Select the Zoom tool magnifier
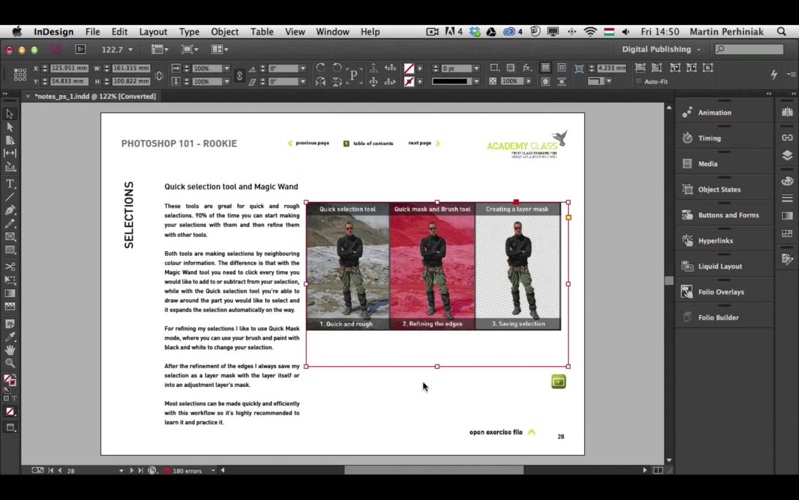The width and height of the screenshot is (799, 500). pyautogui.click(x=10, y=363)
